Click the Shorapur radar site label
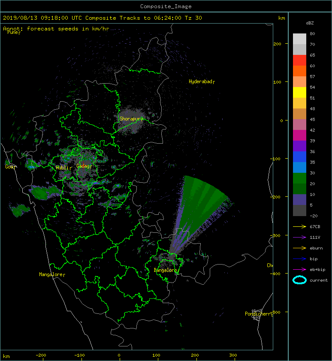 point(131,119)
